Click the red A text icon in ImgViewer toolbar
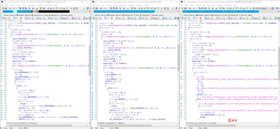280x129 pixels. tap(41, 8)
